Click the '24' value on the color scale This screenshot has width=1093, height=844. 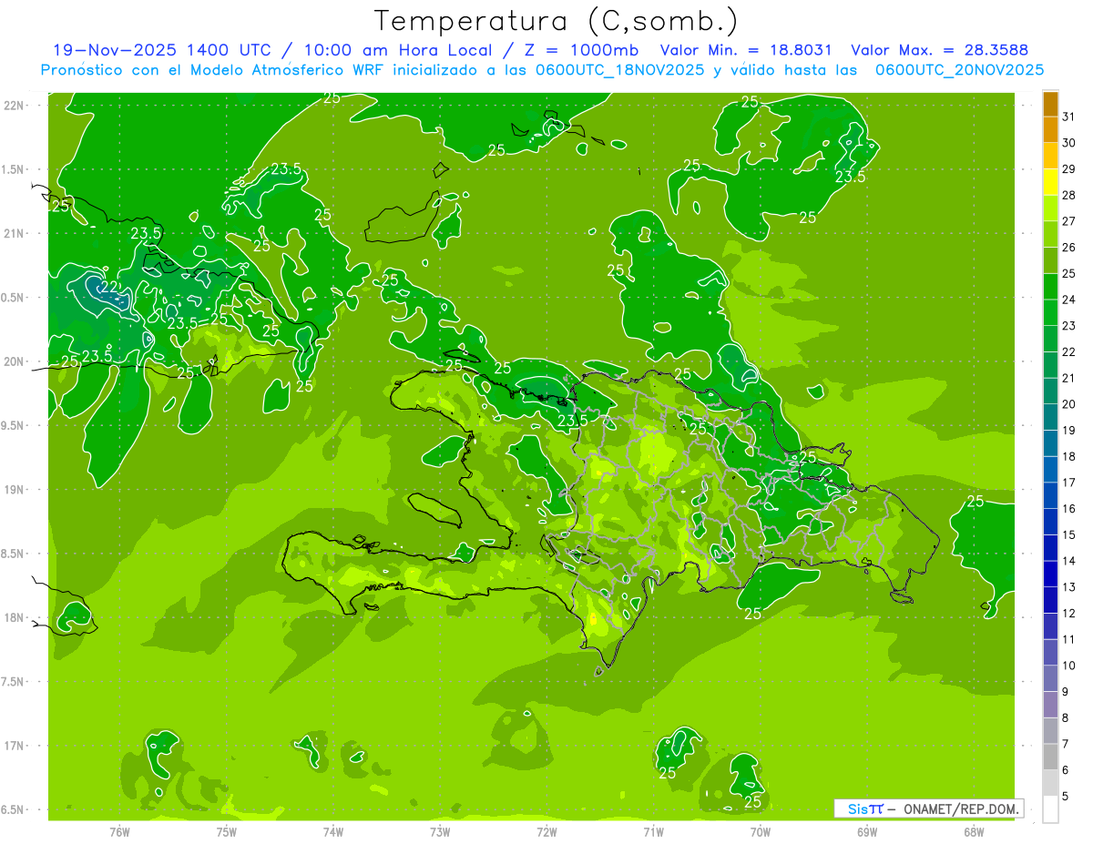click(1069, 300)
